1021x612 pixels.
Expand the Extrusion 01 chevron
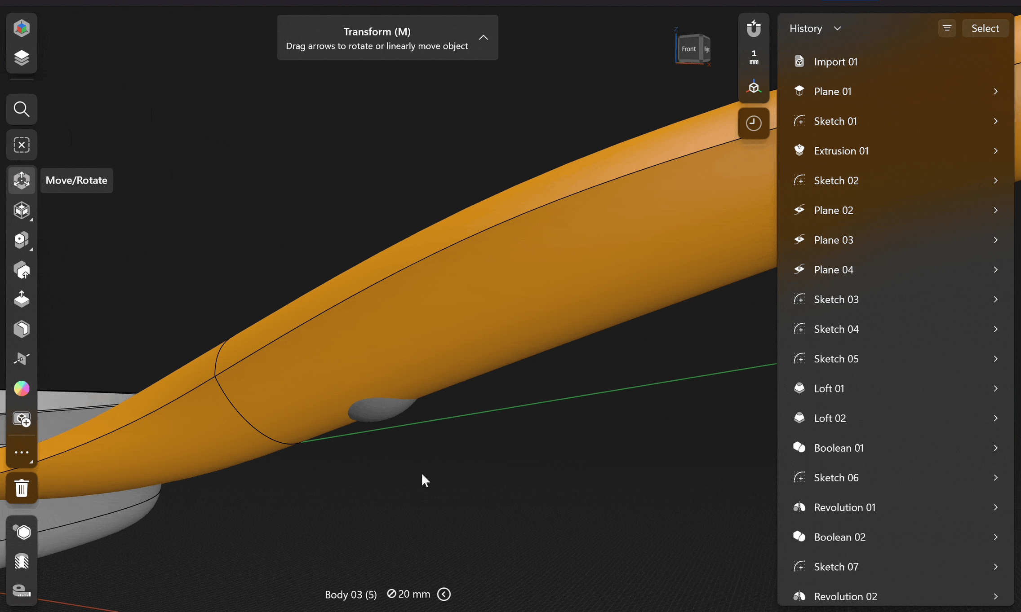click(996, 151)
